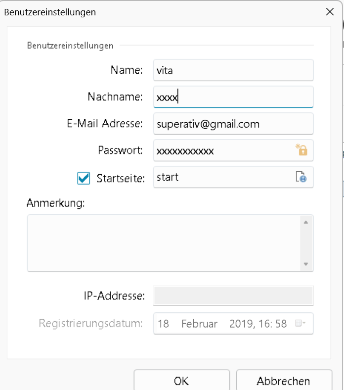The height and width of the screenshot is (390, 344).
Task: Open the registration date calendar dropdown
Action: click(x=300, y=323)
